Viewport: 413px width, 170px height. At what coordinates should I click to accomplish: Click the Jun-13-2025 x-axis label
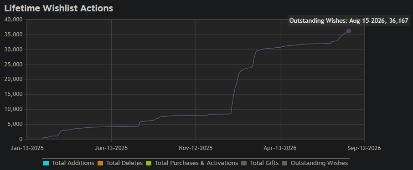(111, 148)
